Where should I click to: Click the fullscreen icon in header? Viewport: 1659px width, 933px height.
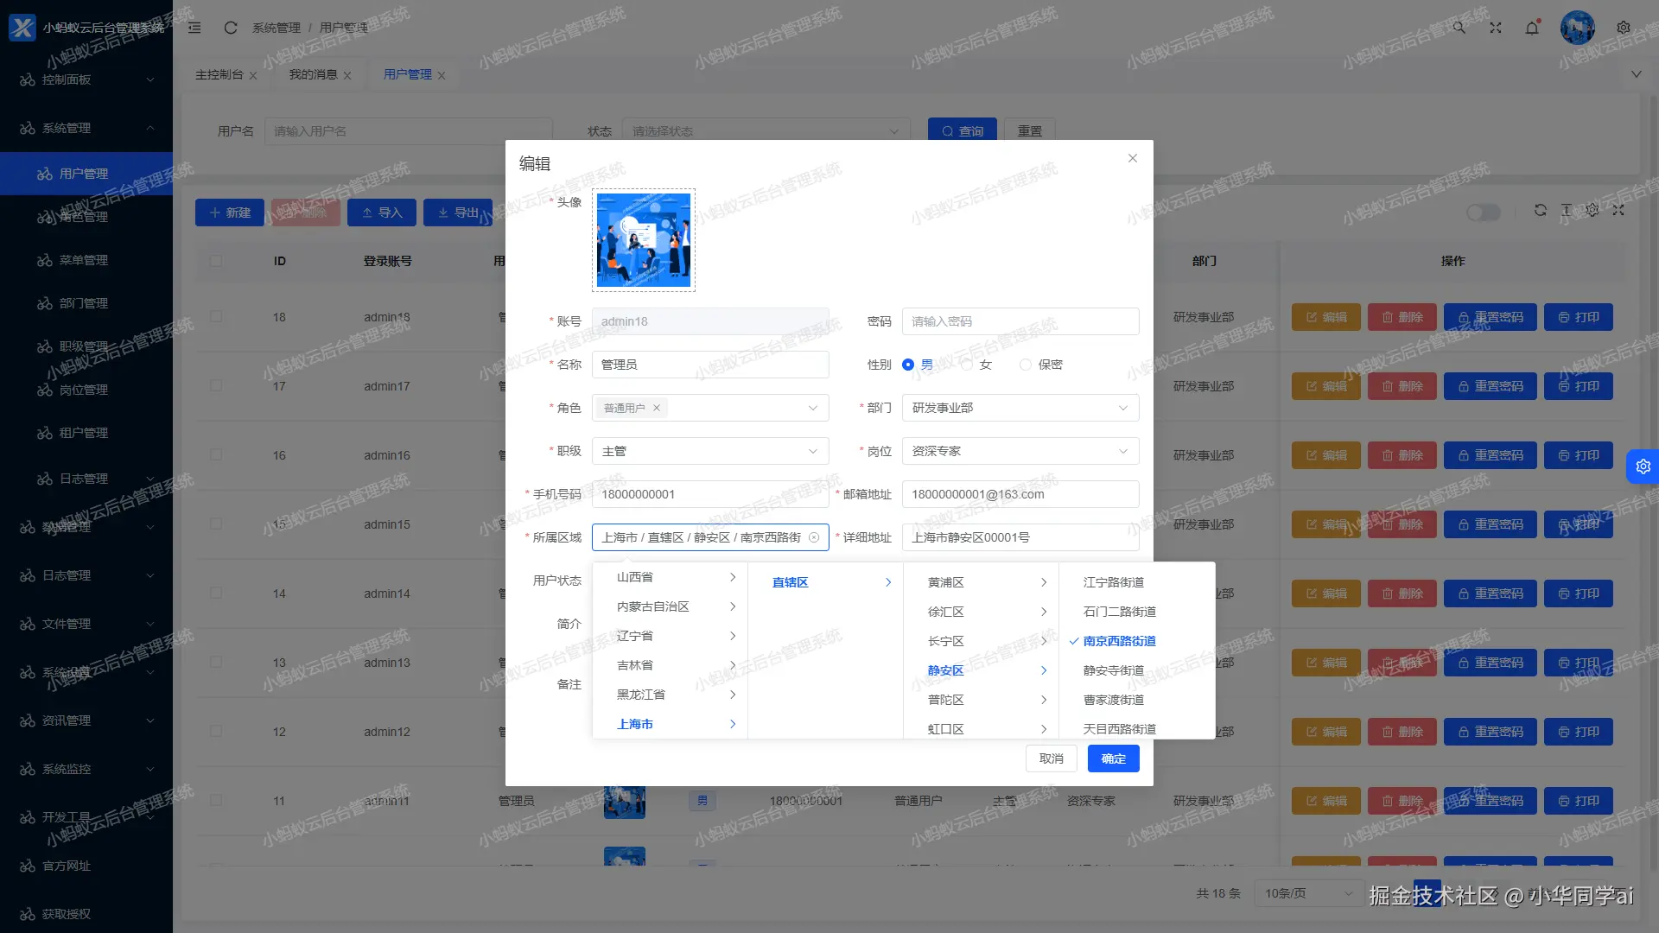tap(1496, 28)
